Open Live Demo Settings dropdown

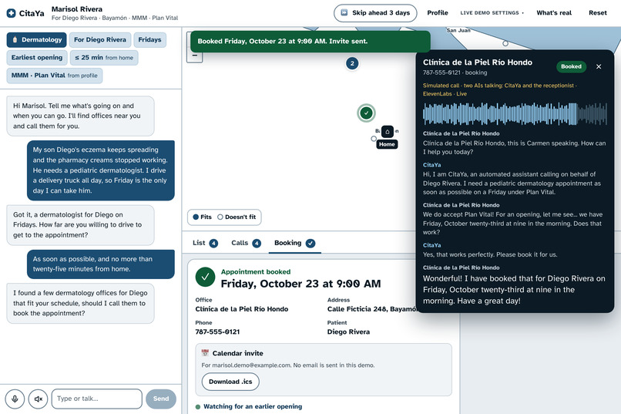(x=492, y=12)
